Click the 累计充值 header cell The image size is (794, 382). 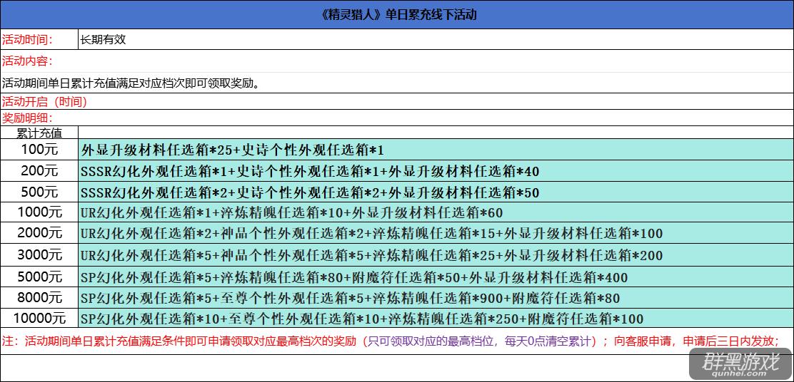point(39,133)
